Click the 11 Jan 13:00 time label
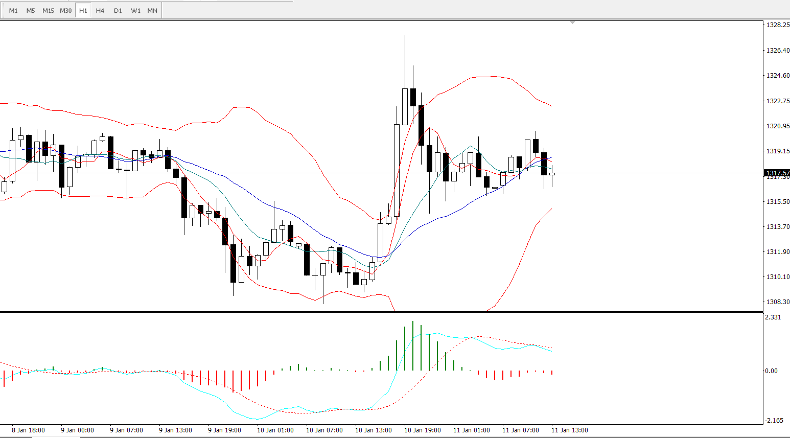This screenshot has height=438, width=790. tap(569, 430)
